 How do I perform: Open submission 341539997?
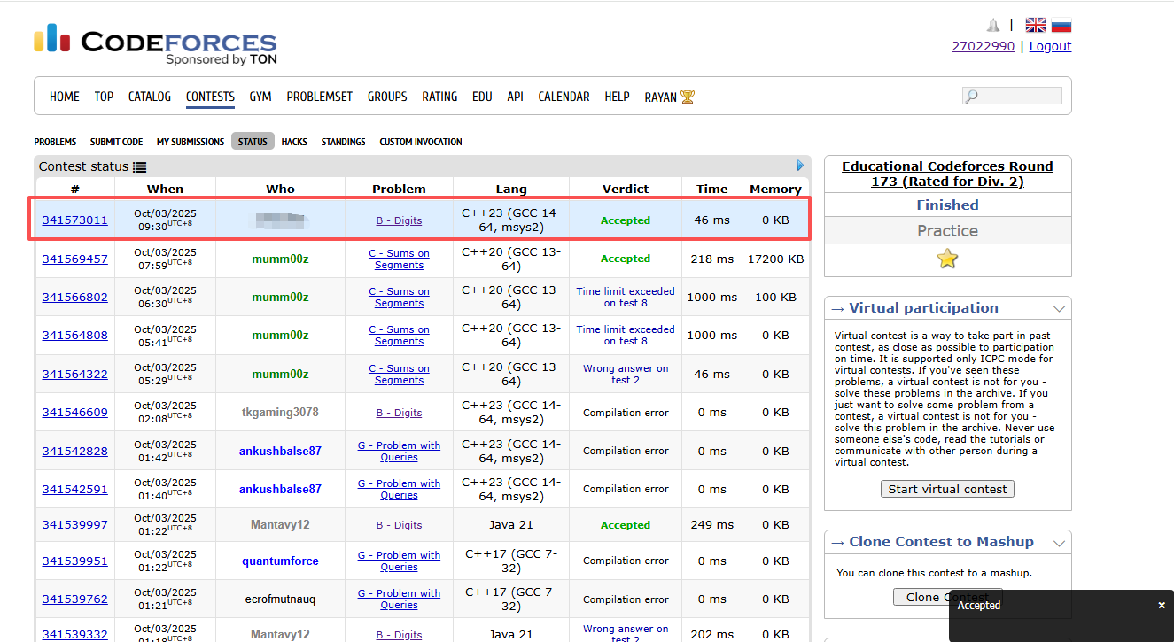pyautogui.click(x=75, y=524)
